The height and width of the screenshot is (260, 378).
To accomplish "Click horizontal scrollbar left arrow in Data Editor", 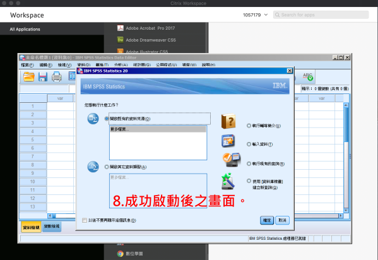I will [50, 216].
